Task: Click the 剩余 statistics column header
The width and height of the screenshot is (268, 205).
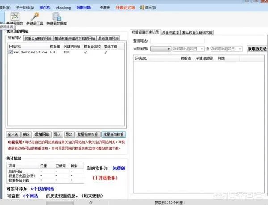Action: (x=74, y=166)
